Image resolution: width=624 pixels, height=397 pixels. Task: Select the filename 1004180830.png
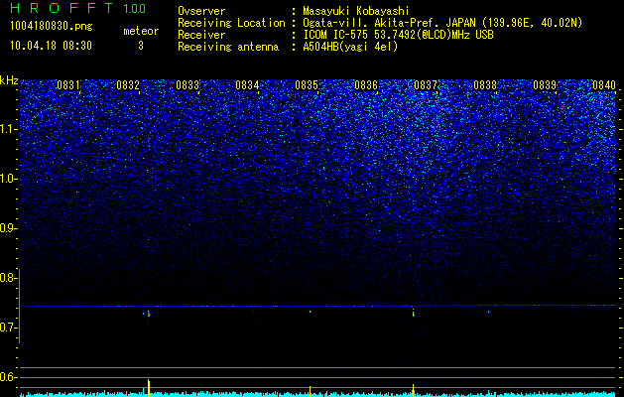pos(52,26)
